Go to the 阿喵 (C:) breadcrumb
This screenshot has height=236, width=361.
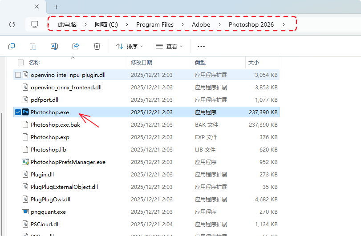(106, 24)
